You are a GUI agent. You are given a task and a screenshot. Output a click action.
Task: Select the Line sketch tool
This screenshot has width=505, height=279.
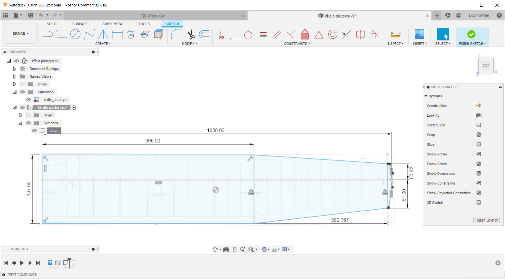point(48,34)
